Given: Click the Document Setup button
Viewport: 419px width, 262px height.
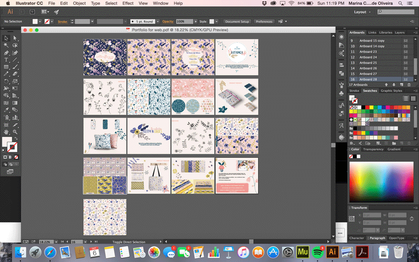Looking at the screenshot, I should click(237, 22).
